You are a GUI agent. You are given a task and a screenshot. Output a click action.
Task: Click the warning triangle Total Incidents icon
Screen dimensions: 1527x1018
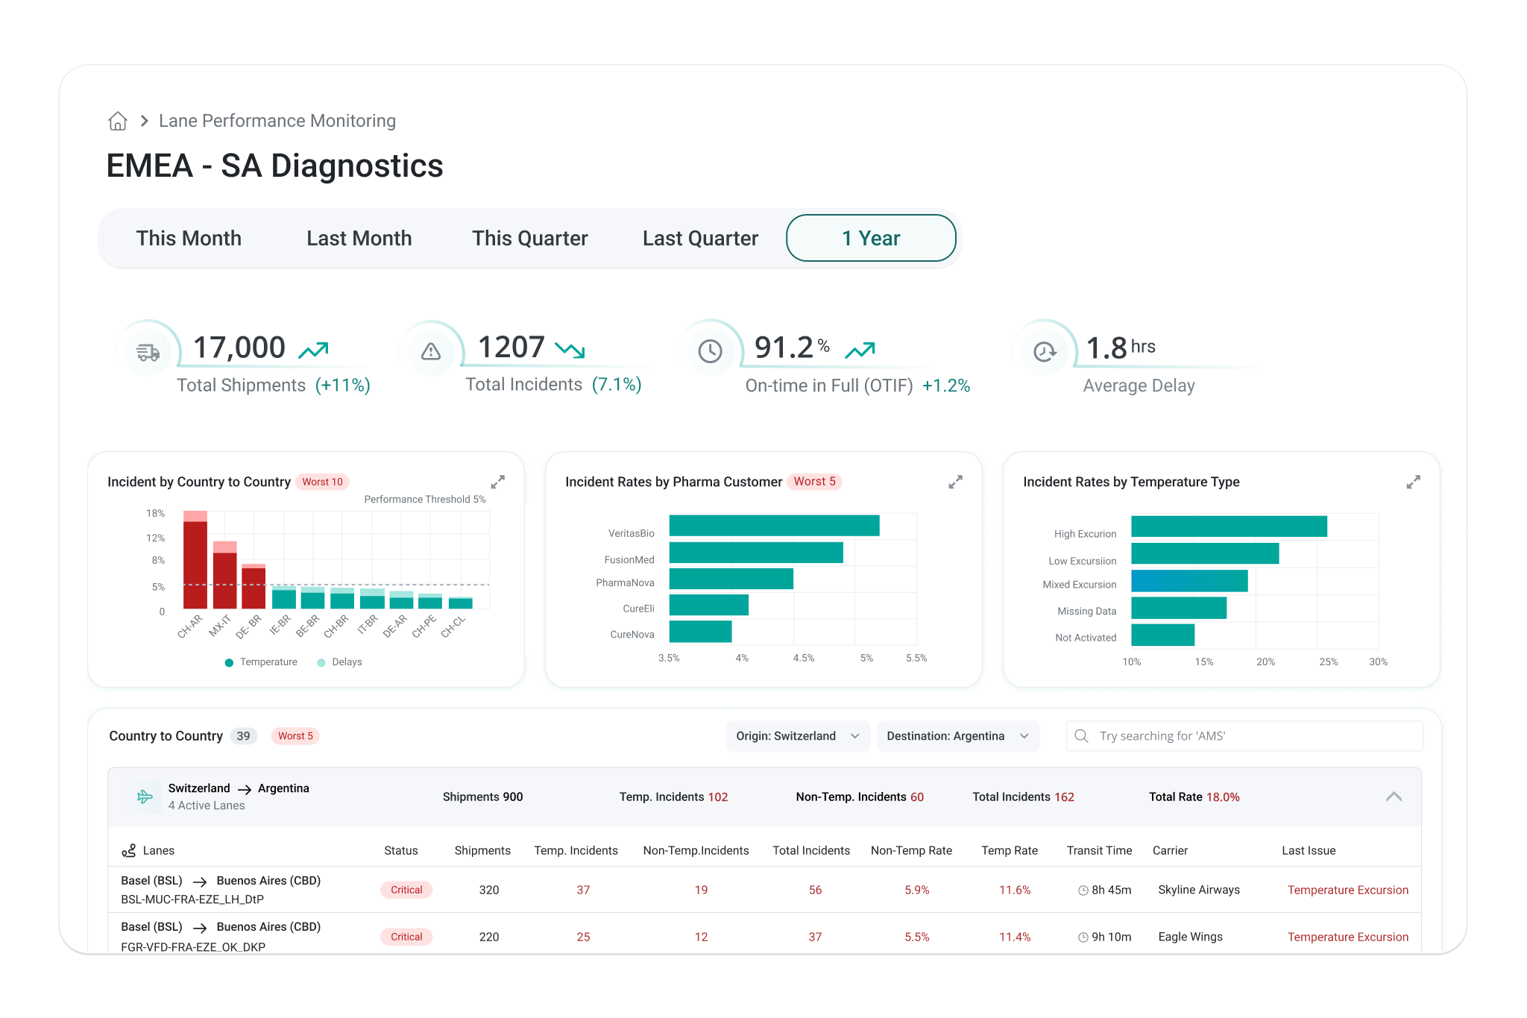pos(431,351)
